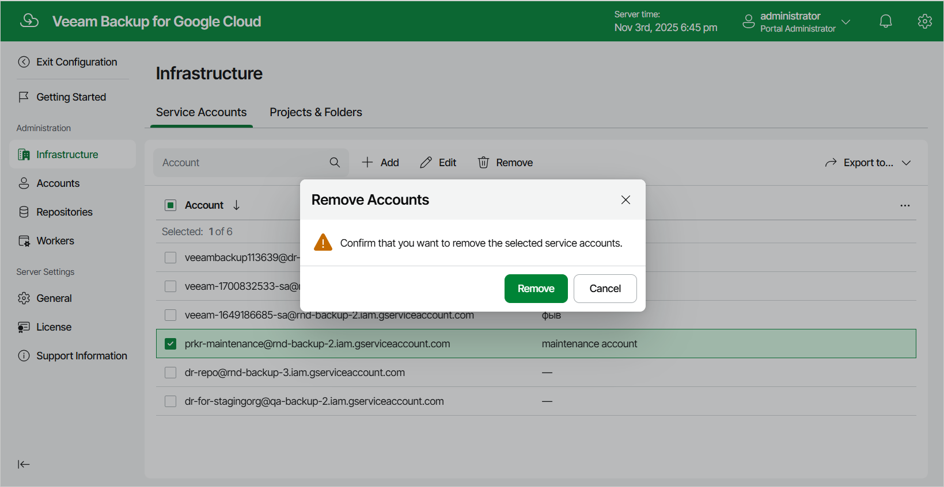Collapse the sidebar with the arrow icon

coord(24,465)
